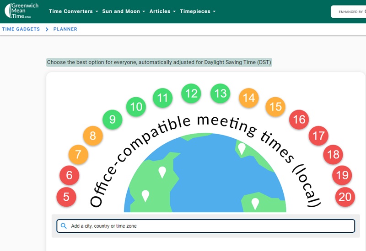Open the Articles menu
This screenshot has width=366, height=251.
coord(162,11)
